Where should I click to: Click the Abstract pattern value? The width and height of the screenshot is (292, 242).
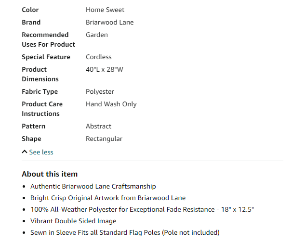[98, 127]
